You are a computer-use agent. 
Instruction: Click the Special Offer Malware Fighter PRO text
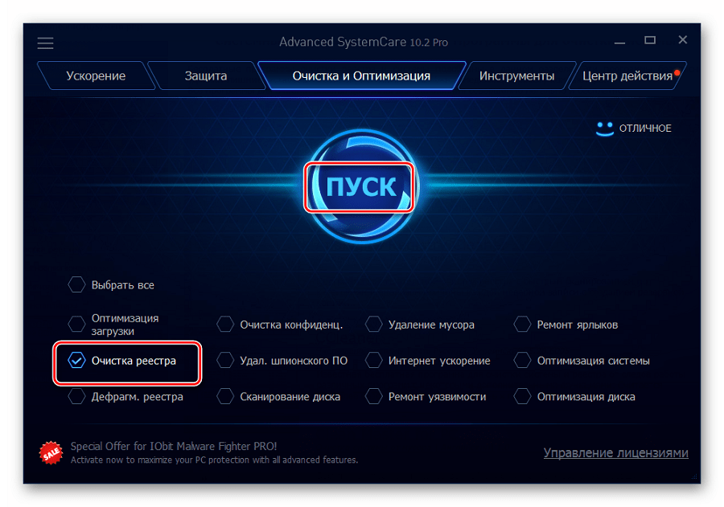click(x=174, y=446)
